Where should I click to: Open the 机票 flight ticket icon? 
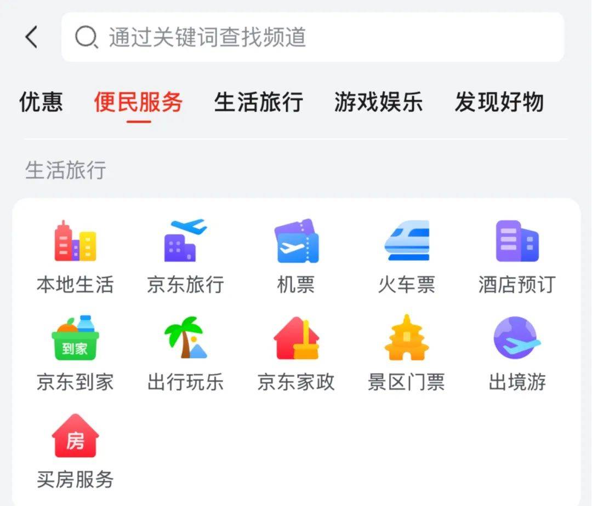click(297, 240)
